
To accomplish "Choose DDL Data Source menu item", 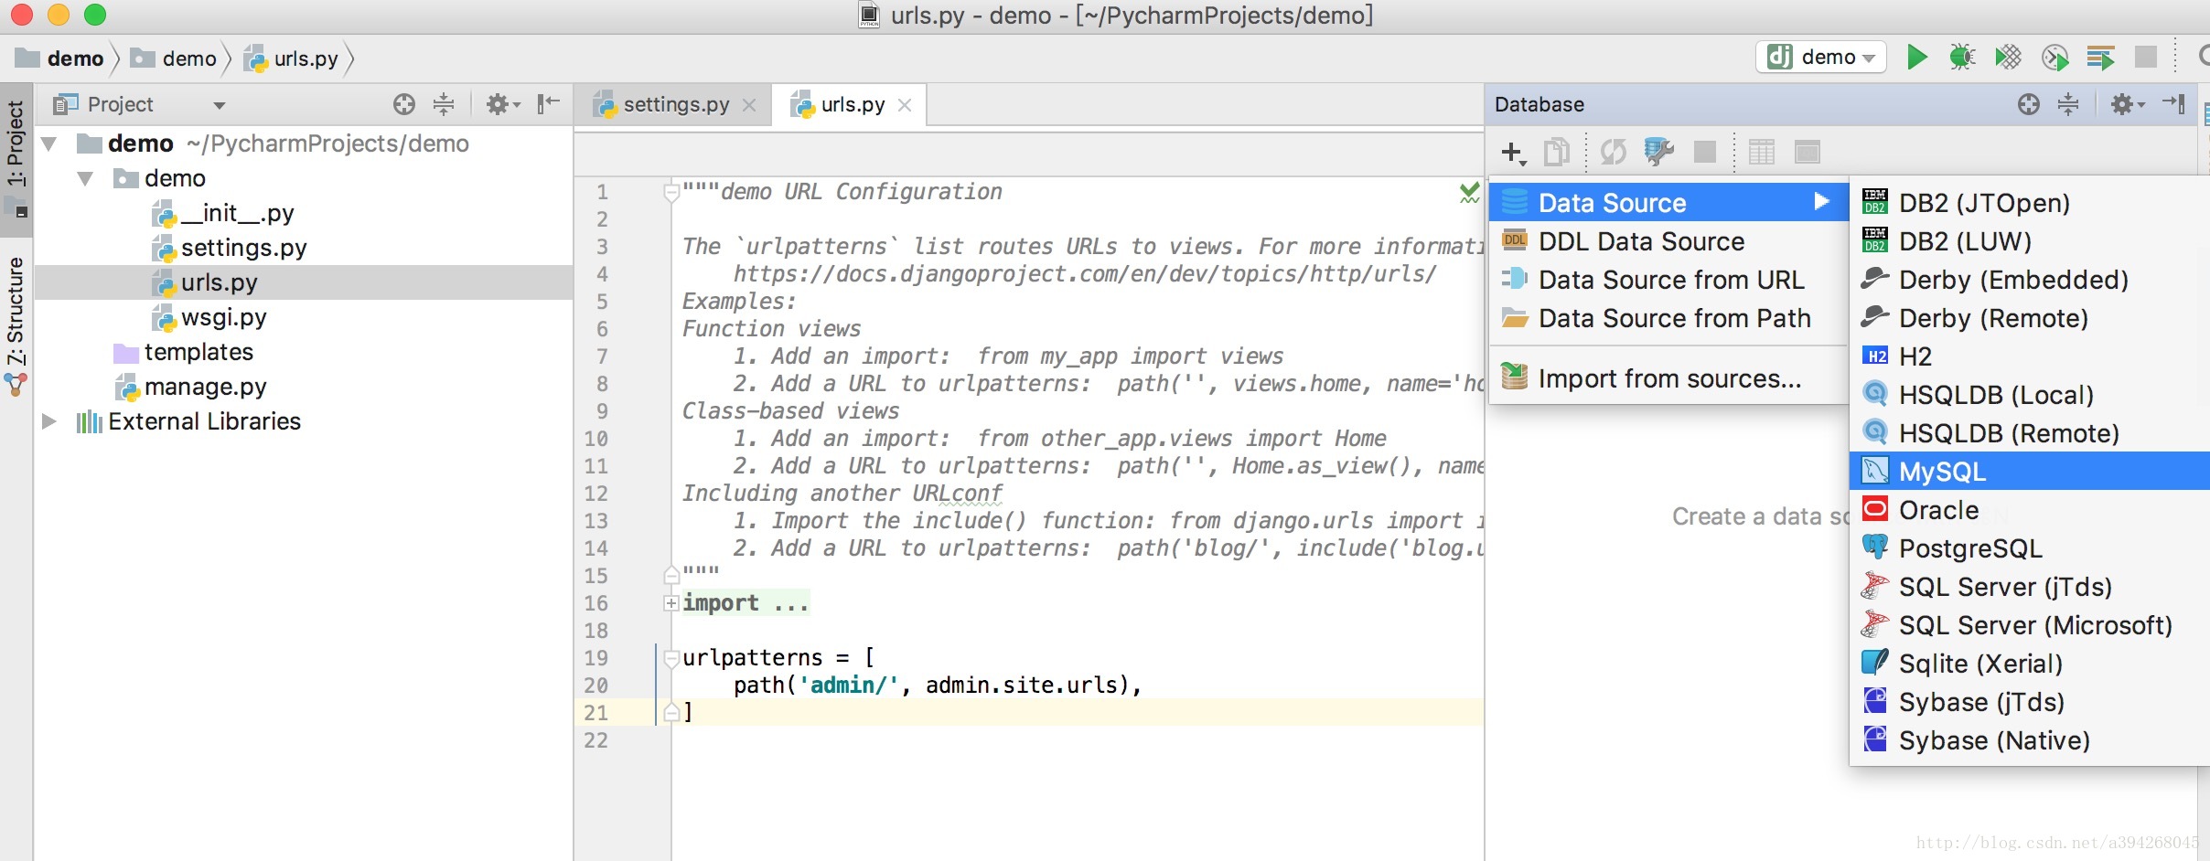I will [1668, 241].
